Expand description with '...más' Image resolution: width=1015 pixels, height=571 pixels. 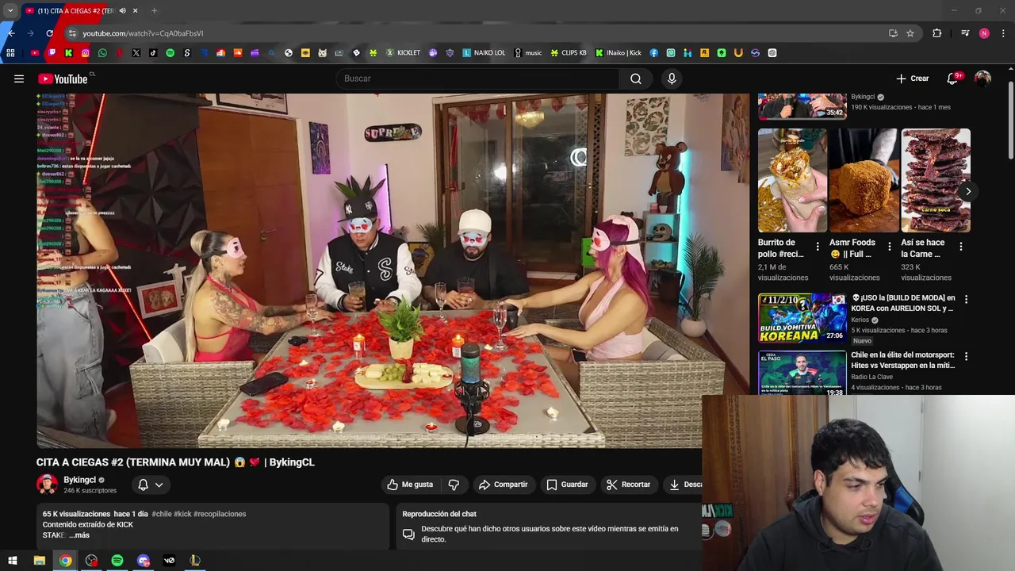79,535
